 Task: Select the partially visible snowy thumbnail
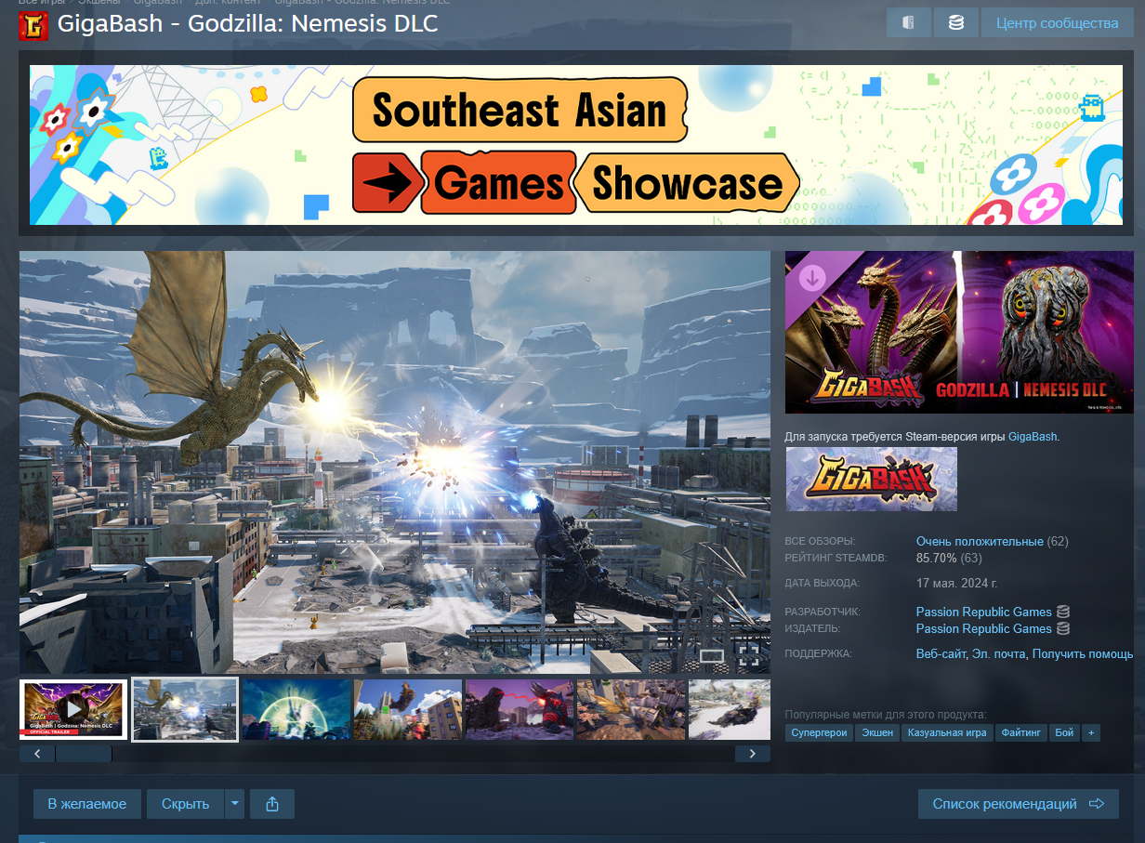[730, 709]
